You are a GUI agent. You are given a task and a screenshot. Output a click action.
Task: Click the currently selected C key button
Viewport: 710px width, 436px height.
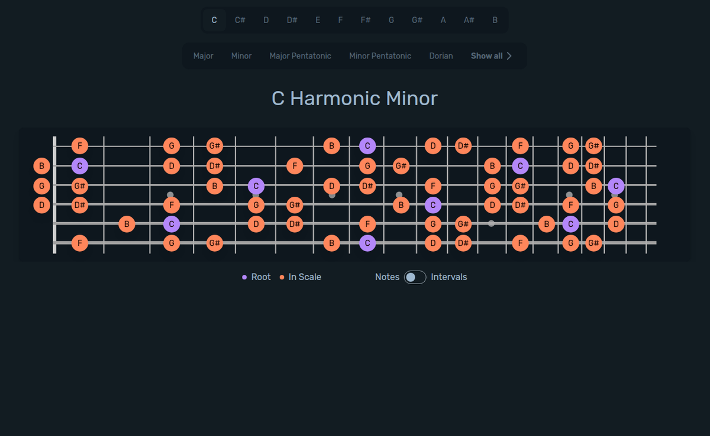[214, 19]
